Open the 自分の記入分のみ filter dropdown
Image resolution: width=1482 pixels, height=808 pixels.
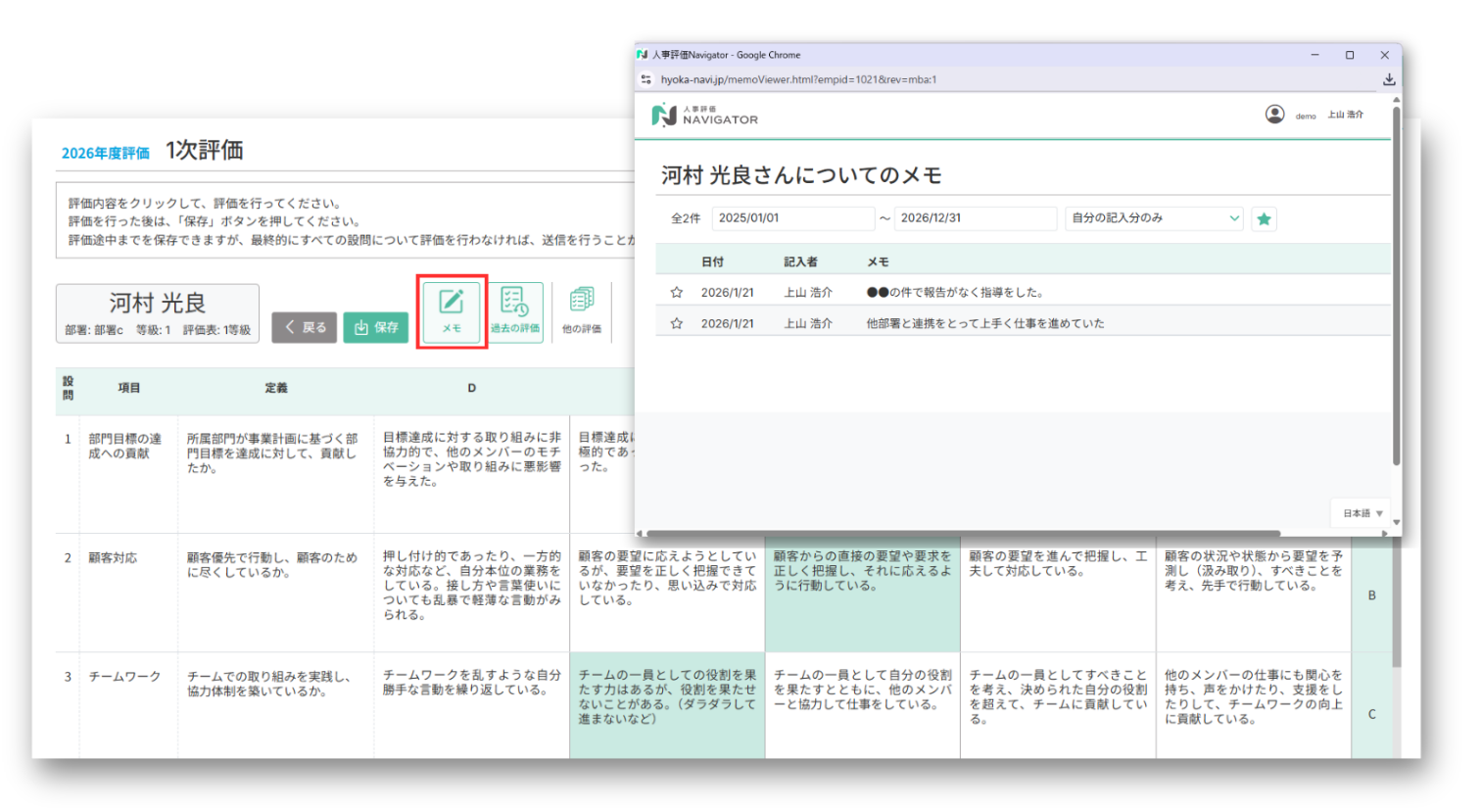coord(1153,218)
